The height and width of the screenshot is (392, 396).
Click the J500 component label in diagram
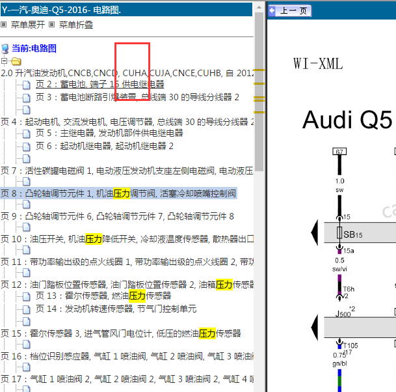pos(343,314)
